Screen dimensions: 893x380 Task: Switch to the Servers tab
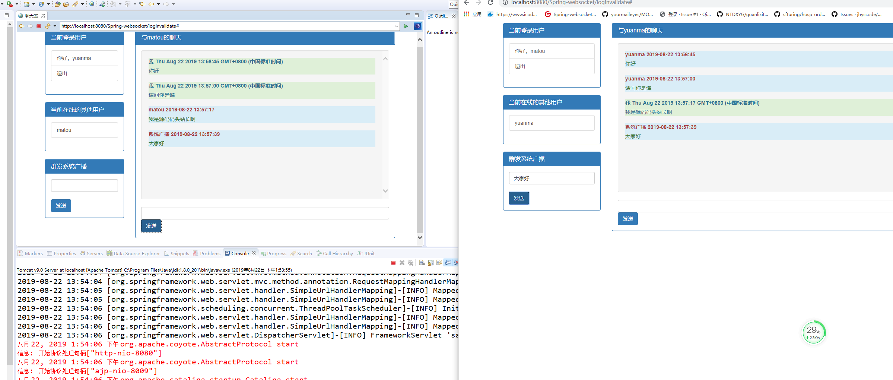[94, 254]
